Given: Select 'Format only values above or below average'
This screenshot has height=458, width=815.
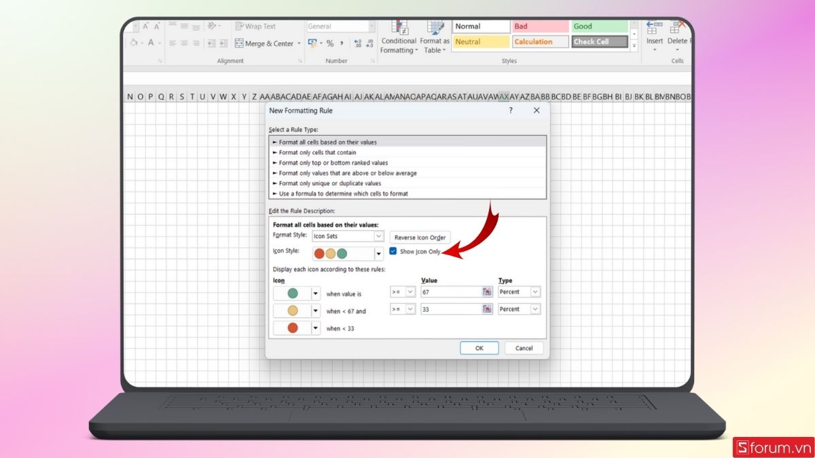Looking at the screenshot, I should pos(407,173).
